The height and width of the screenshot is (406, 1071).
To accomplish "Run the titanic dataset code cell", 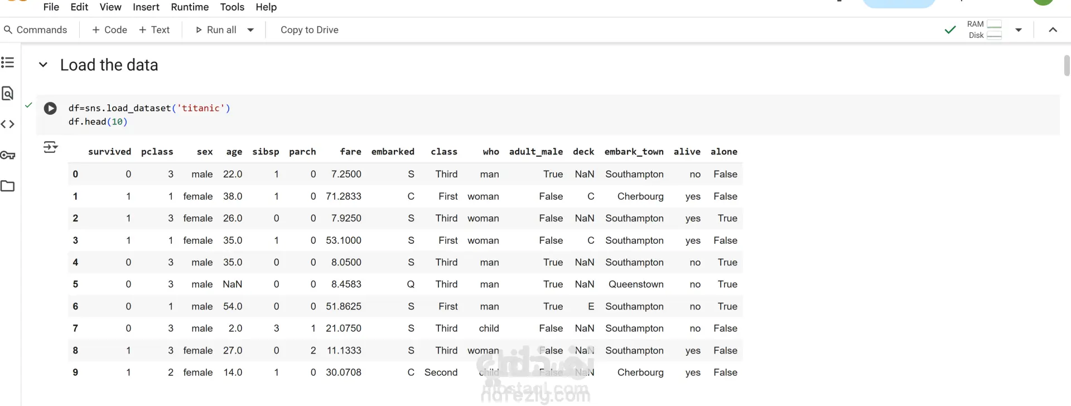I will coord(50,108).
